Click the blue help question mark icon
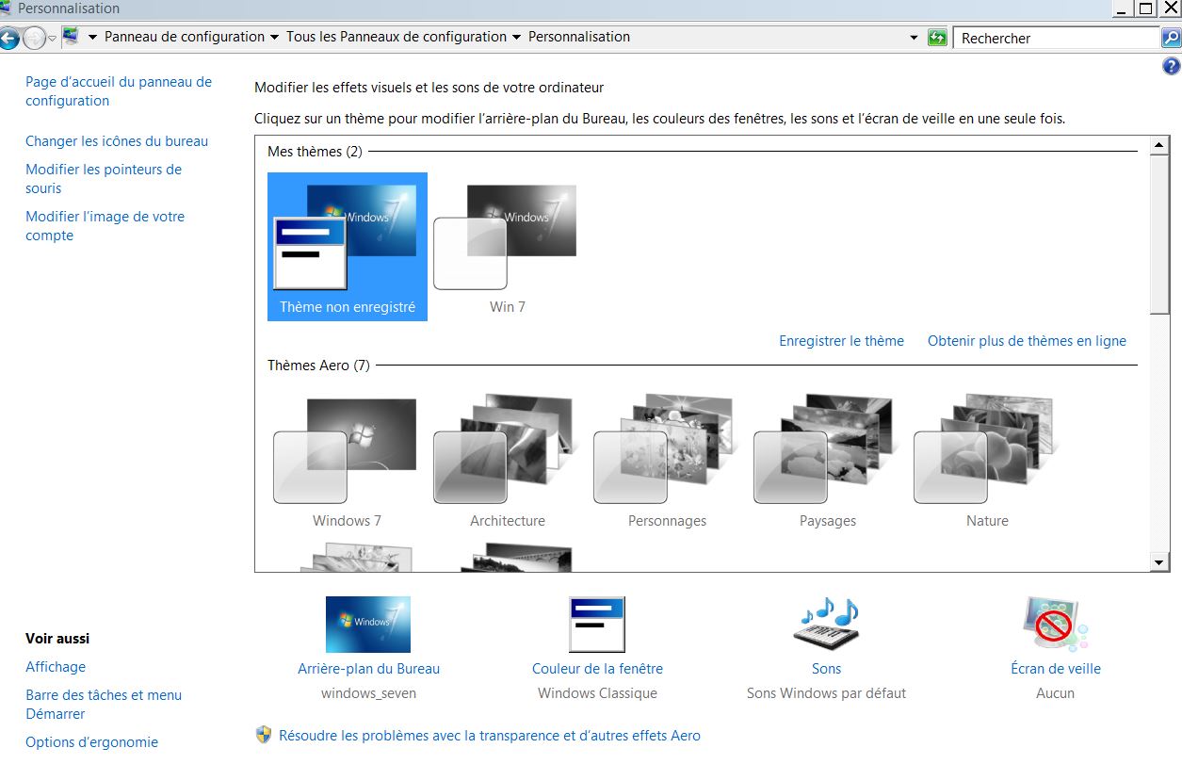 (x=1171, y=66)
